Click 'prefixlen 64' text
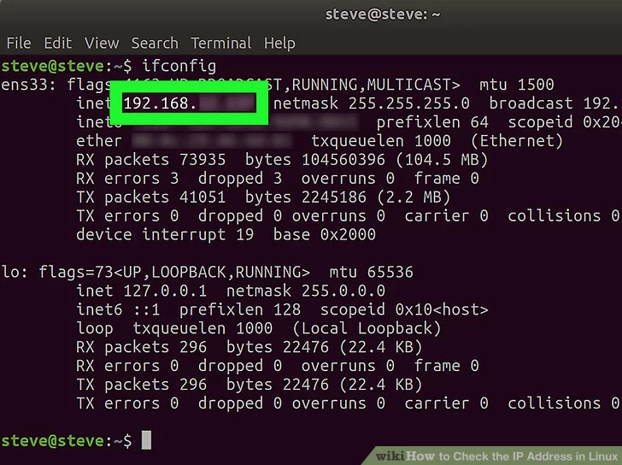The width and height of the screenshot is (622, 465). (432, 122)
